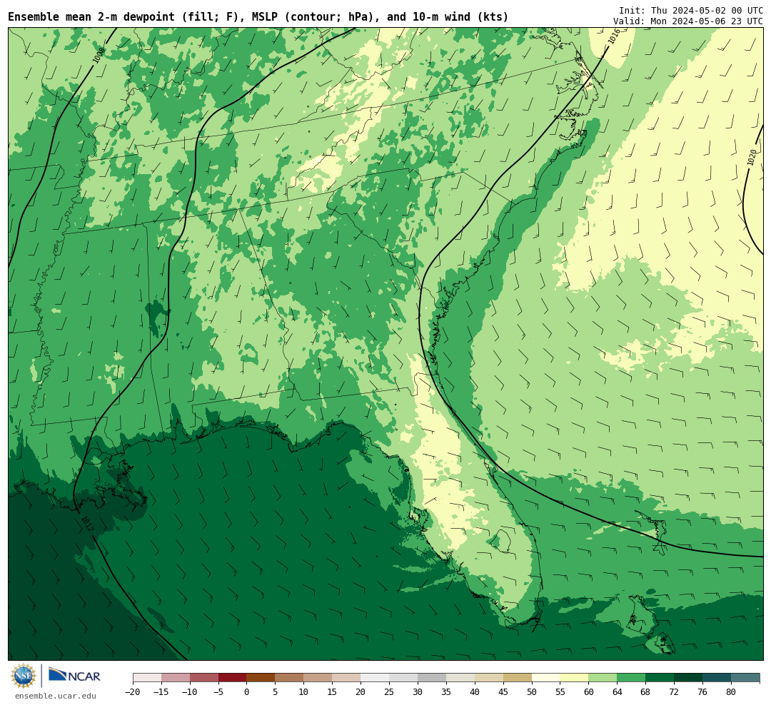This screenshot has width=771, height=705.
Task: Click the 1016 isobar contour label
Action: point(614,36)
